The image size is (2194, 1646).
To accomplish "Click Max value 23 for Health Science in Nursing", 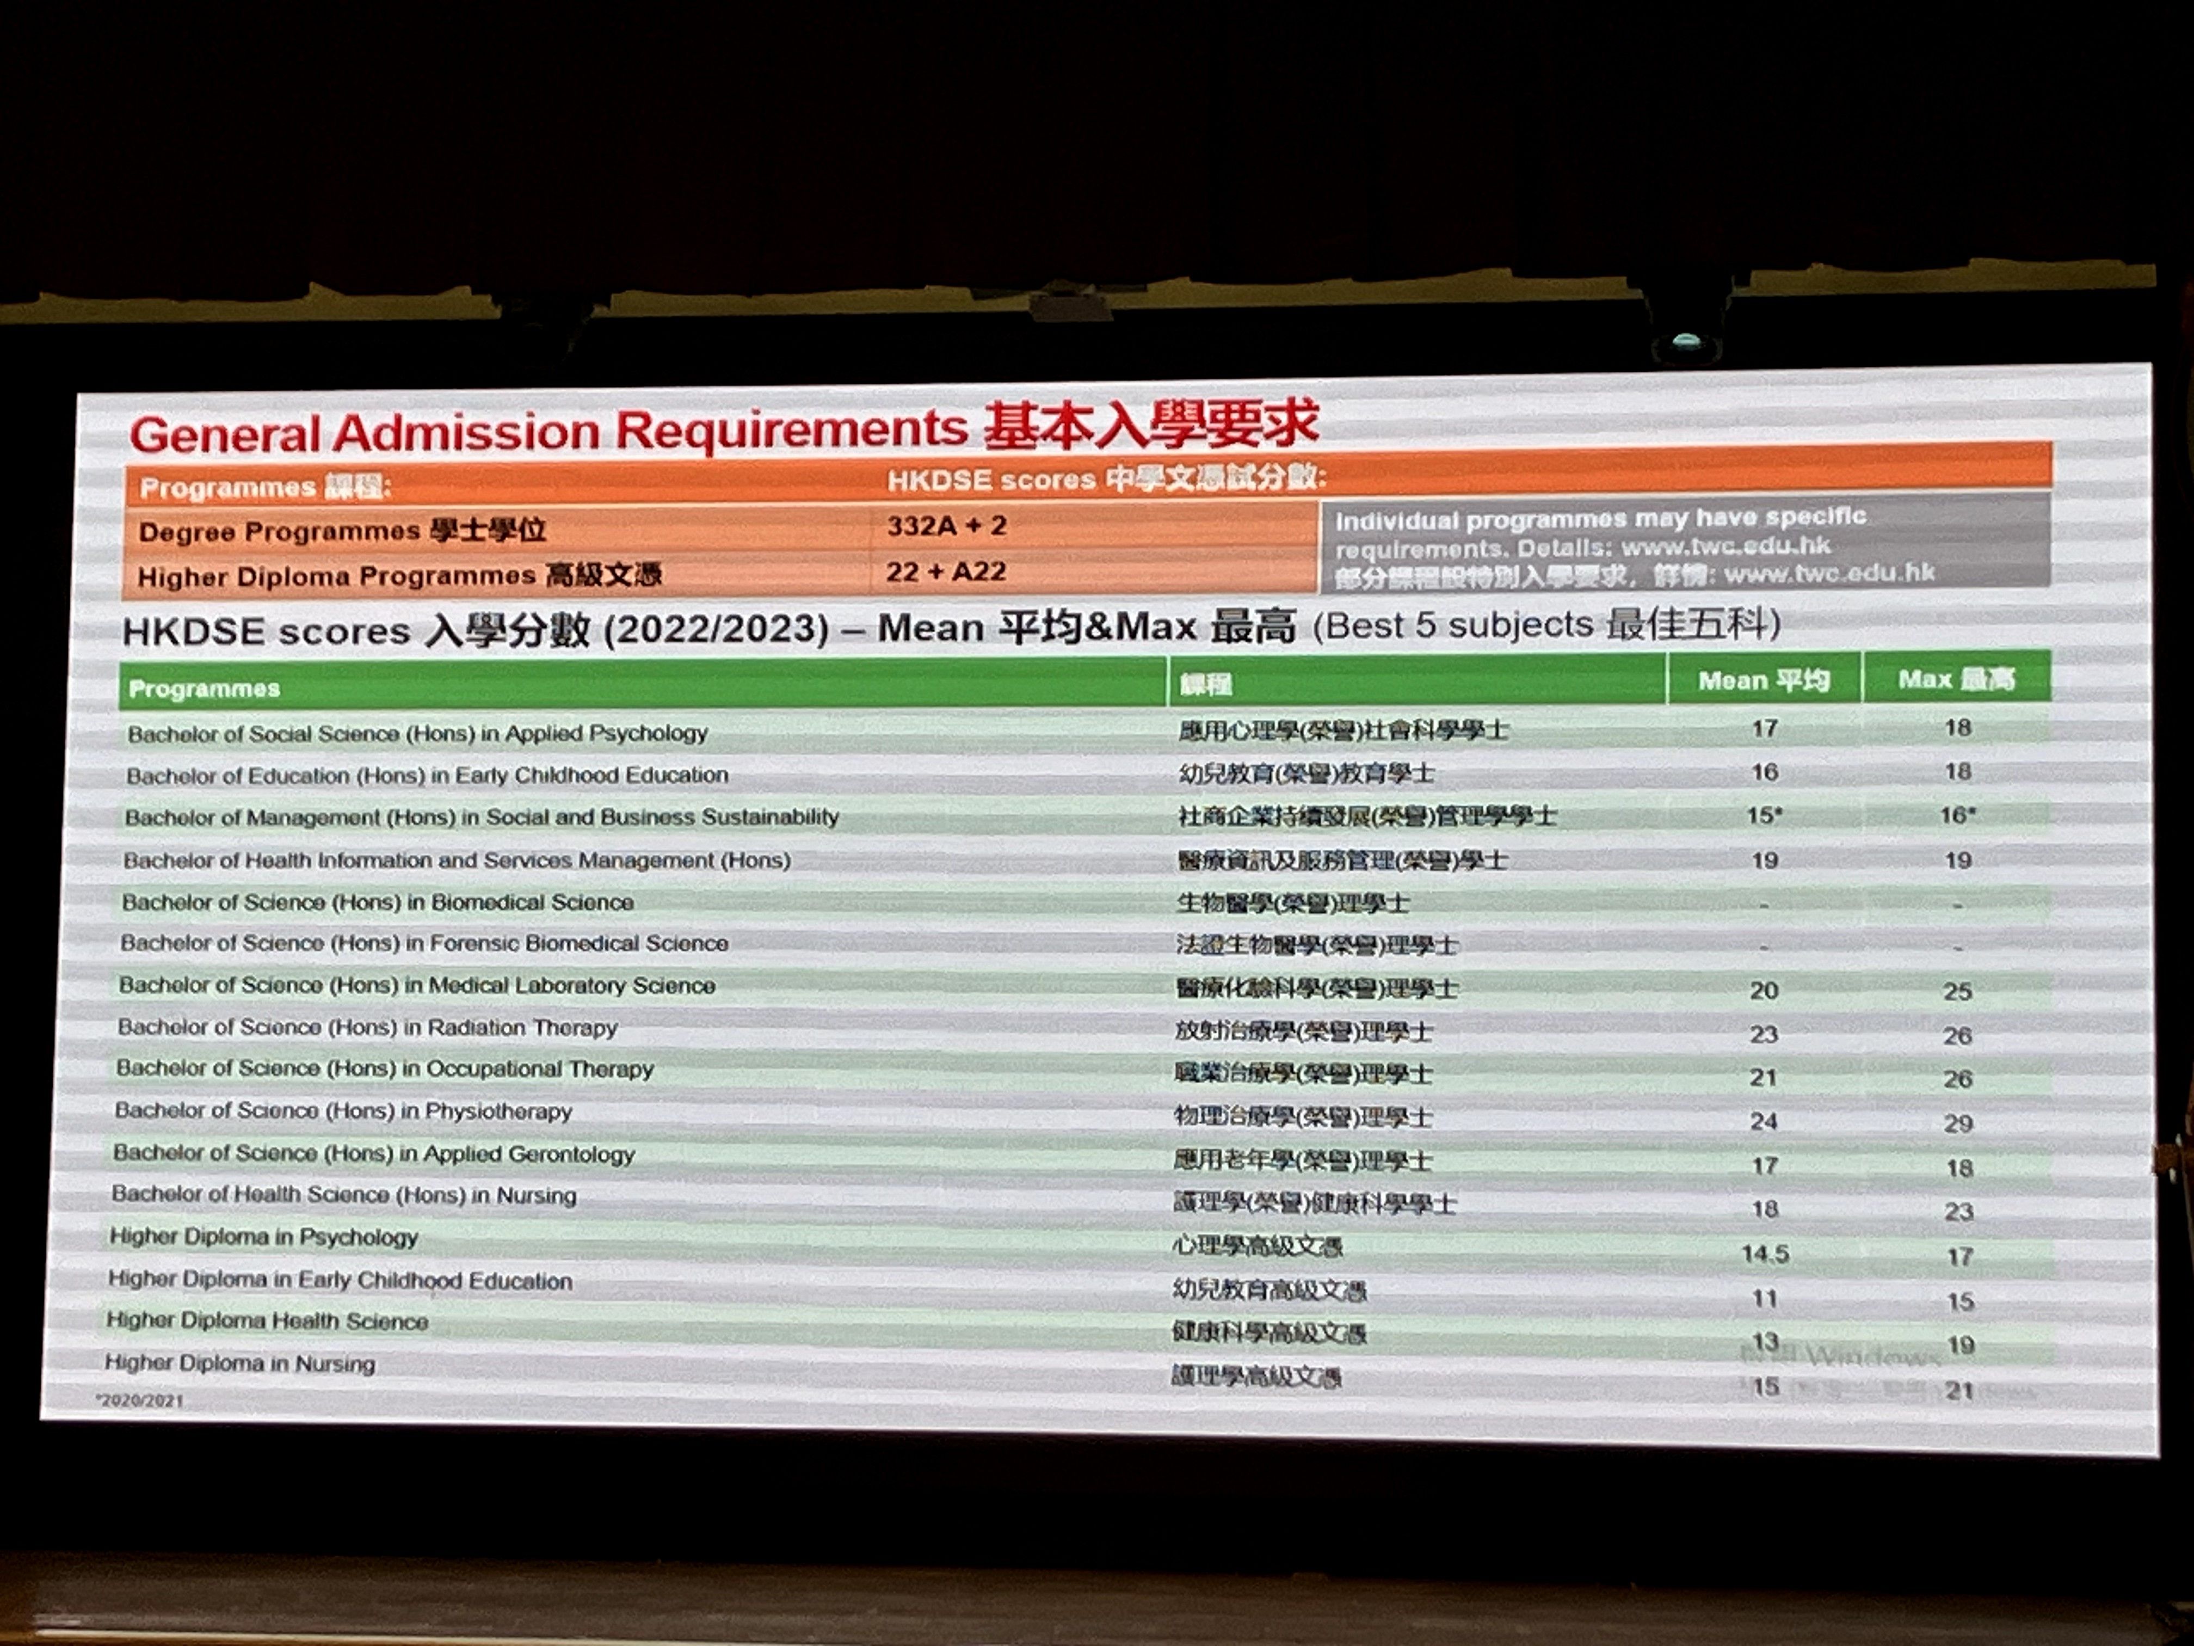I will (x=1959, y=1212).
